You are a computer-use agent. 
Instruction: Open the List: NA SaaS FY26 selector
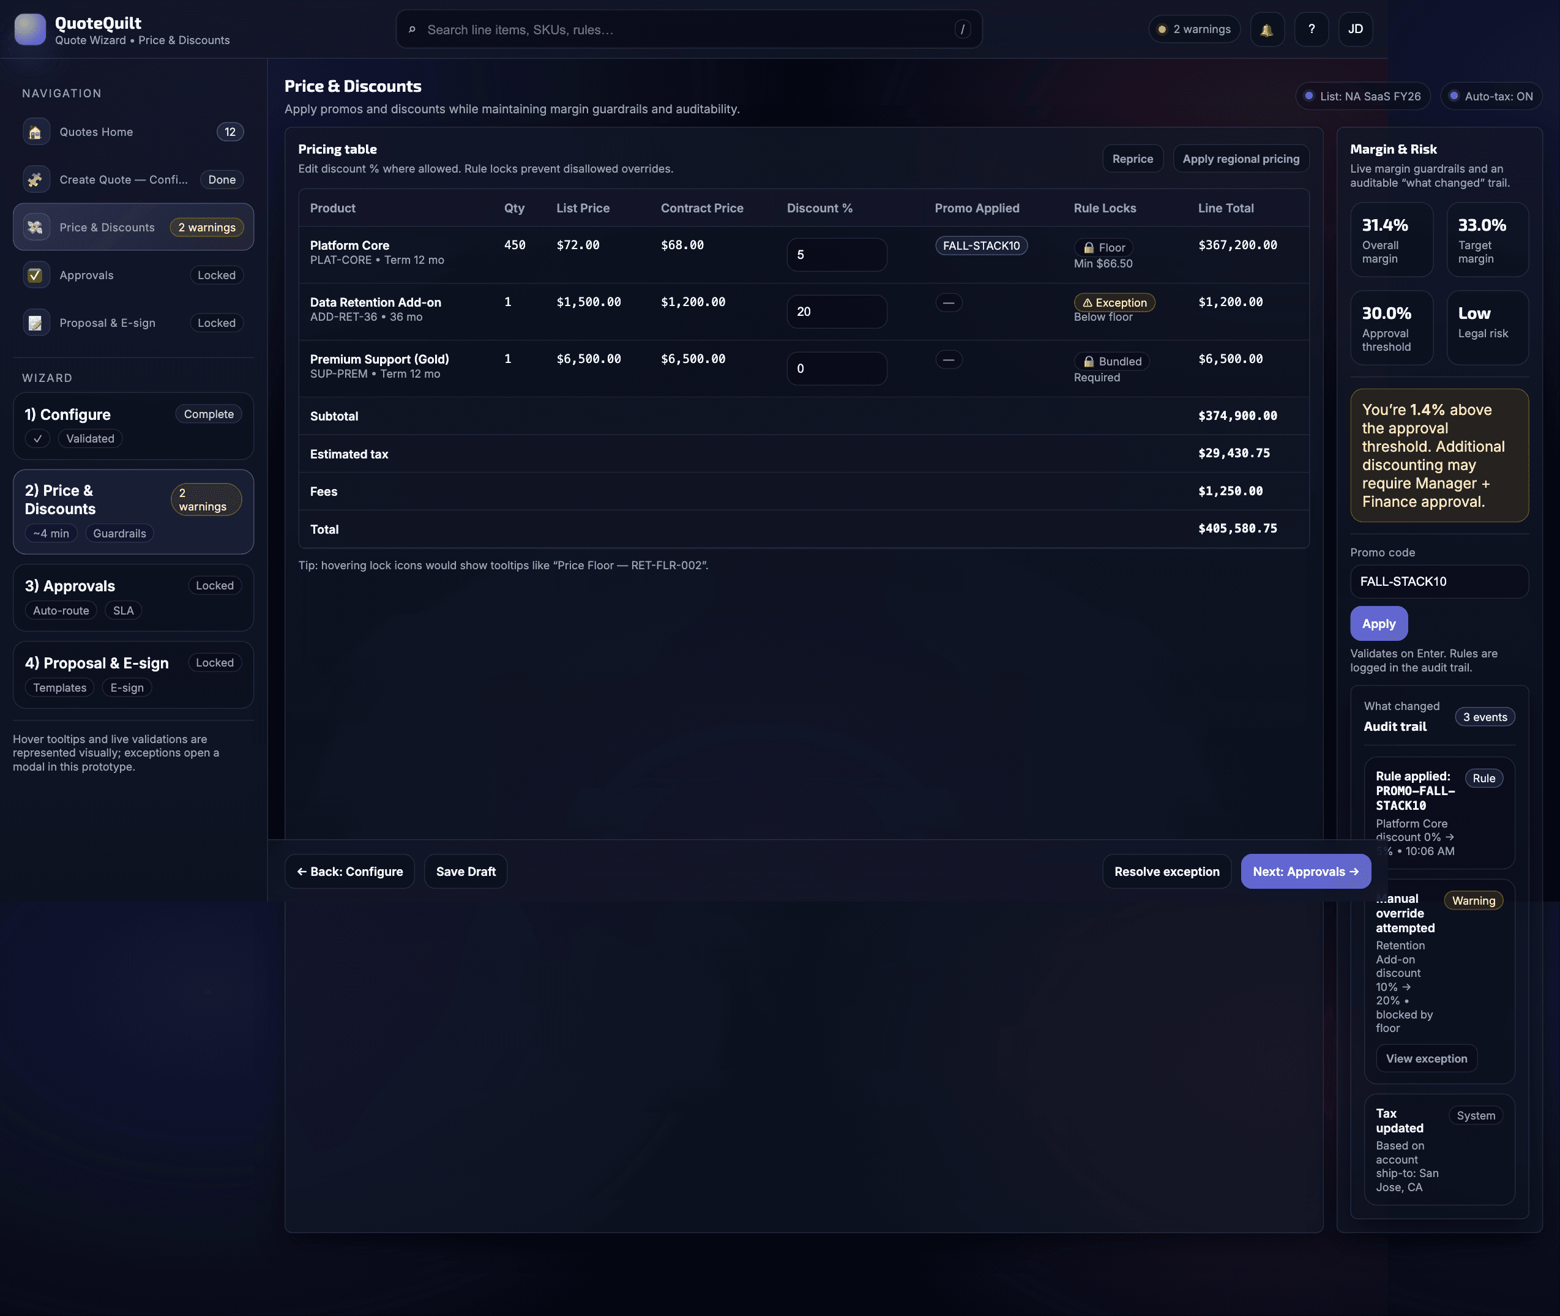(x=1362, y=96)
